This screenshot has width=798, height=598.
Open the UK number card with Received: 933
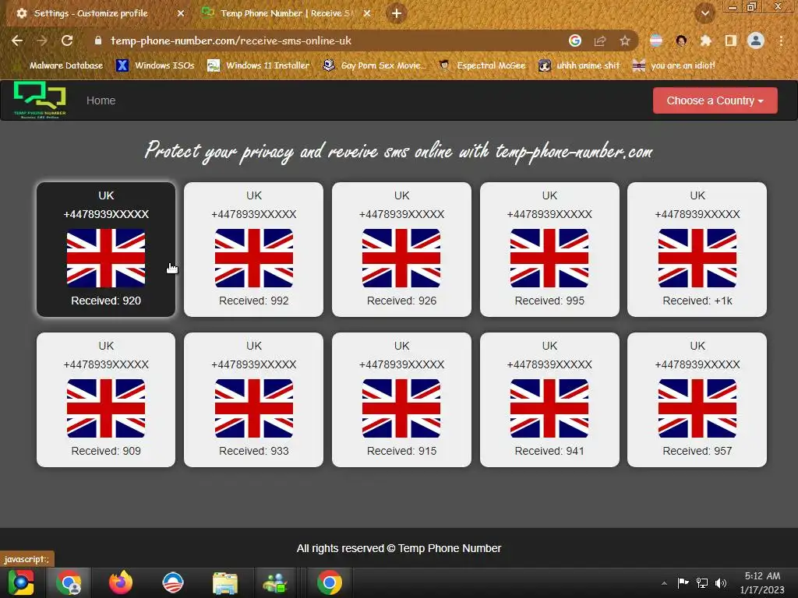[253, 399]
